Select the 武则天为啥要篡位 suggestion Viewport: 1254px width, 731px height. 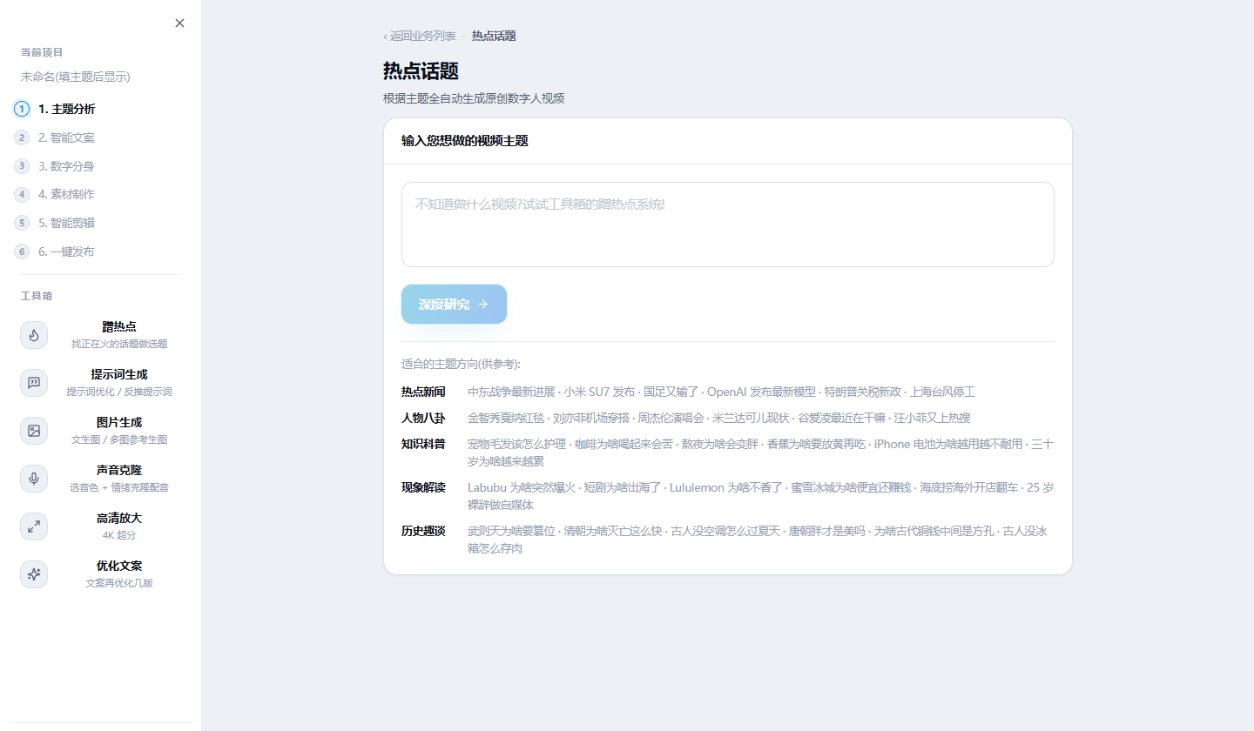pyautogui.click(x=511, y=531)
